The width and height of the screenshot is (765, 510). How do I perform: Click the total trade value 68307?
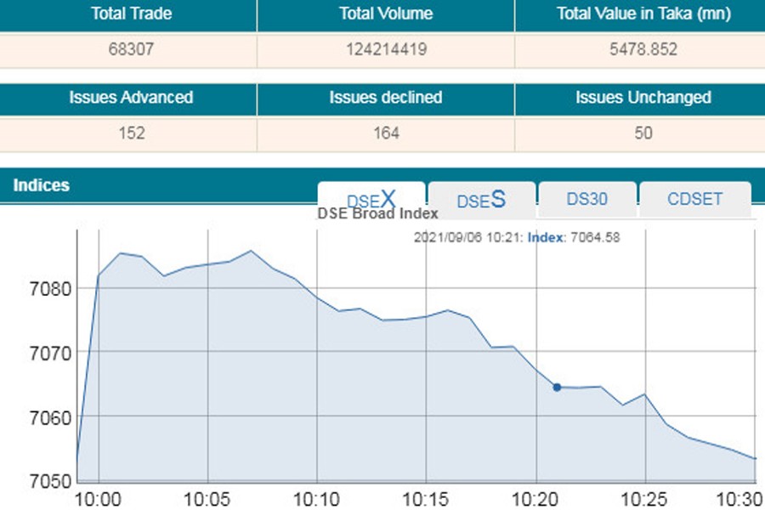click(127, 49)
